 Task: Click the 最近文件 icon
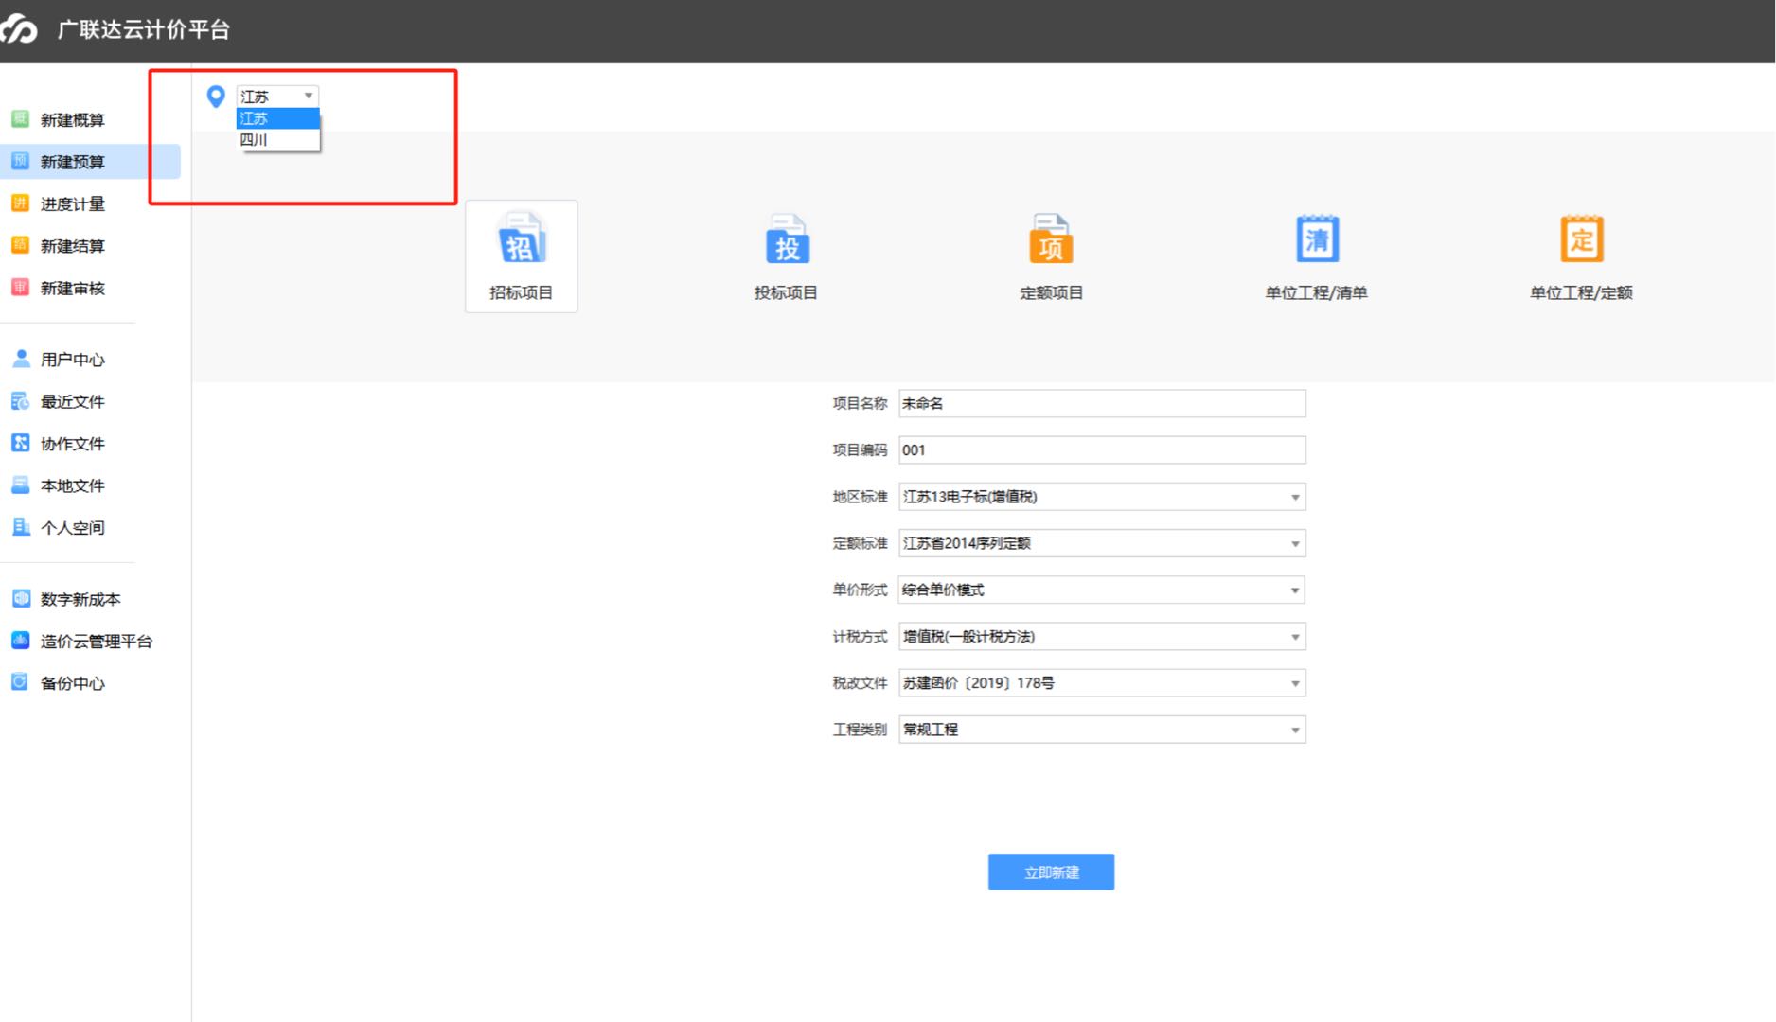tap(20, 401)
